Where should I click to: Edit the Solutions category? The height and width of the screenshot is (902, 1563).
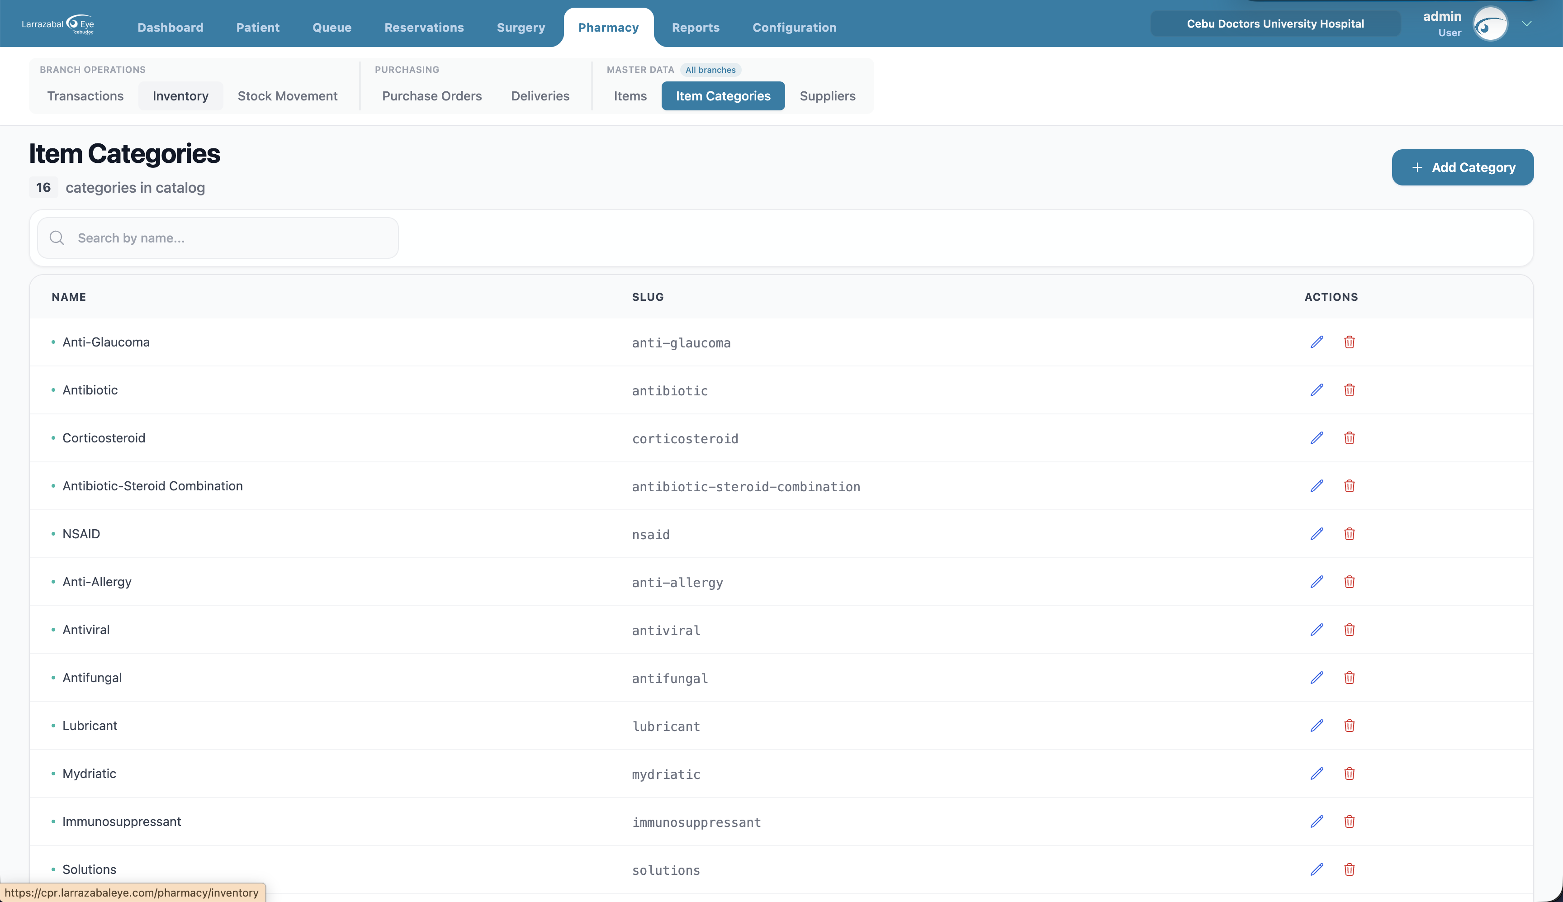(x=1317, y=869)
